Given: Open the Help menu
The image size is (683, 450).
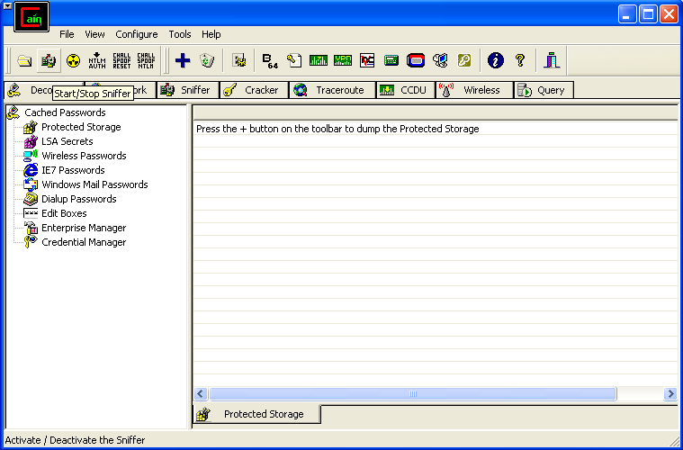Looking at the screenshot, I should (211, 34).
